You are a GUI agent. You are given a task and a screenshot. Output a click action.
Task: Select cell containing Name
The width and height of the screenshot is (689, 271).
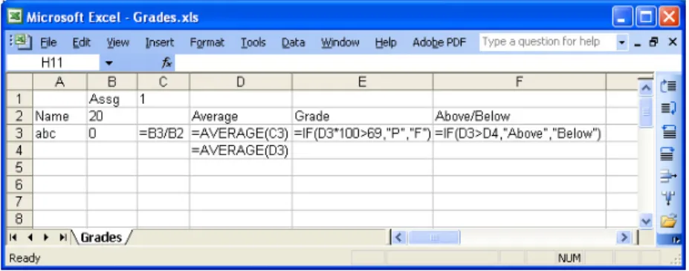click(59, 116)
